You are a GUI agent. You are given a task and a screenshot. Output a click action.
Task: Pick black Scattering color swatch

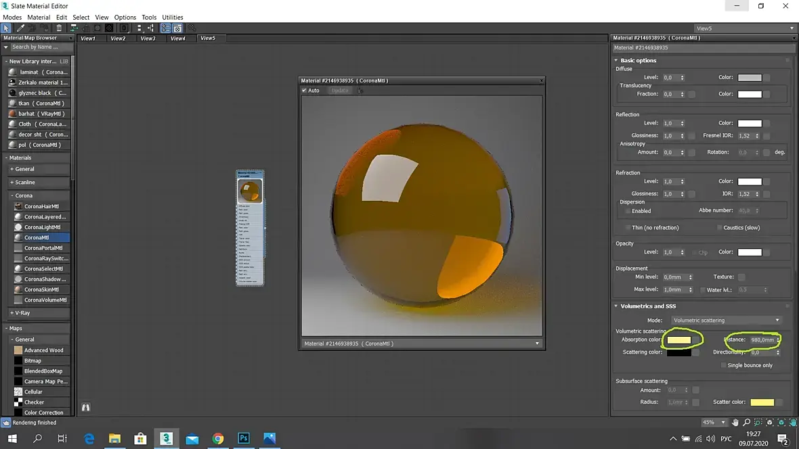[x=678, y=352]
